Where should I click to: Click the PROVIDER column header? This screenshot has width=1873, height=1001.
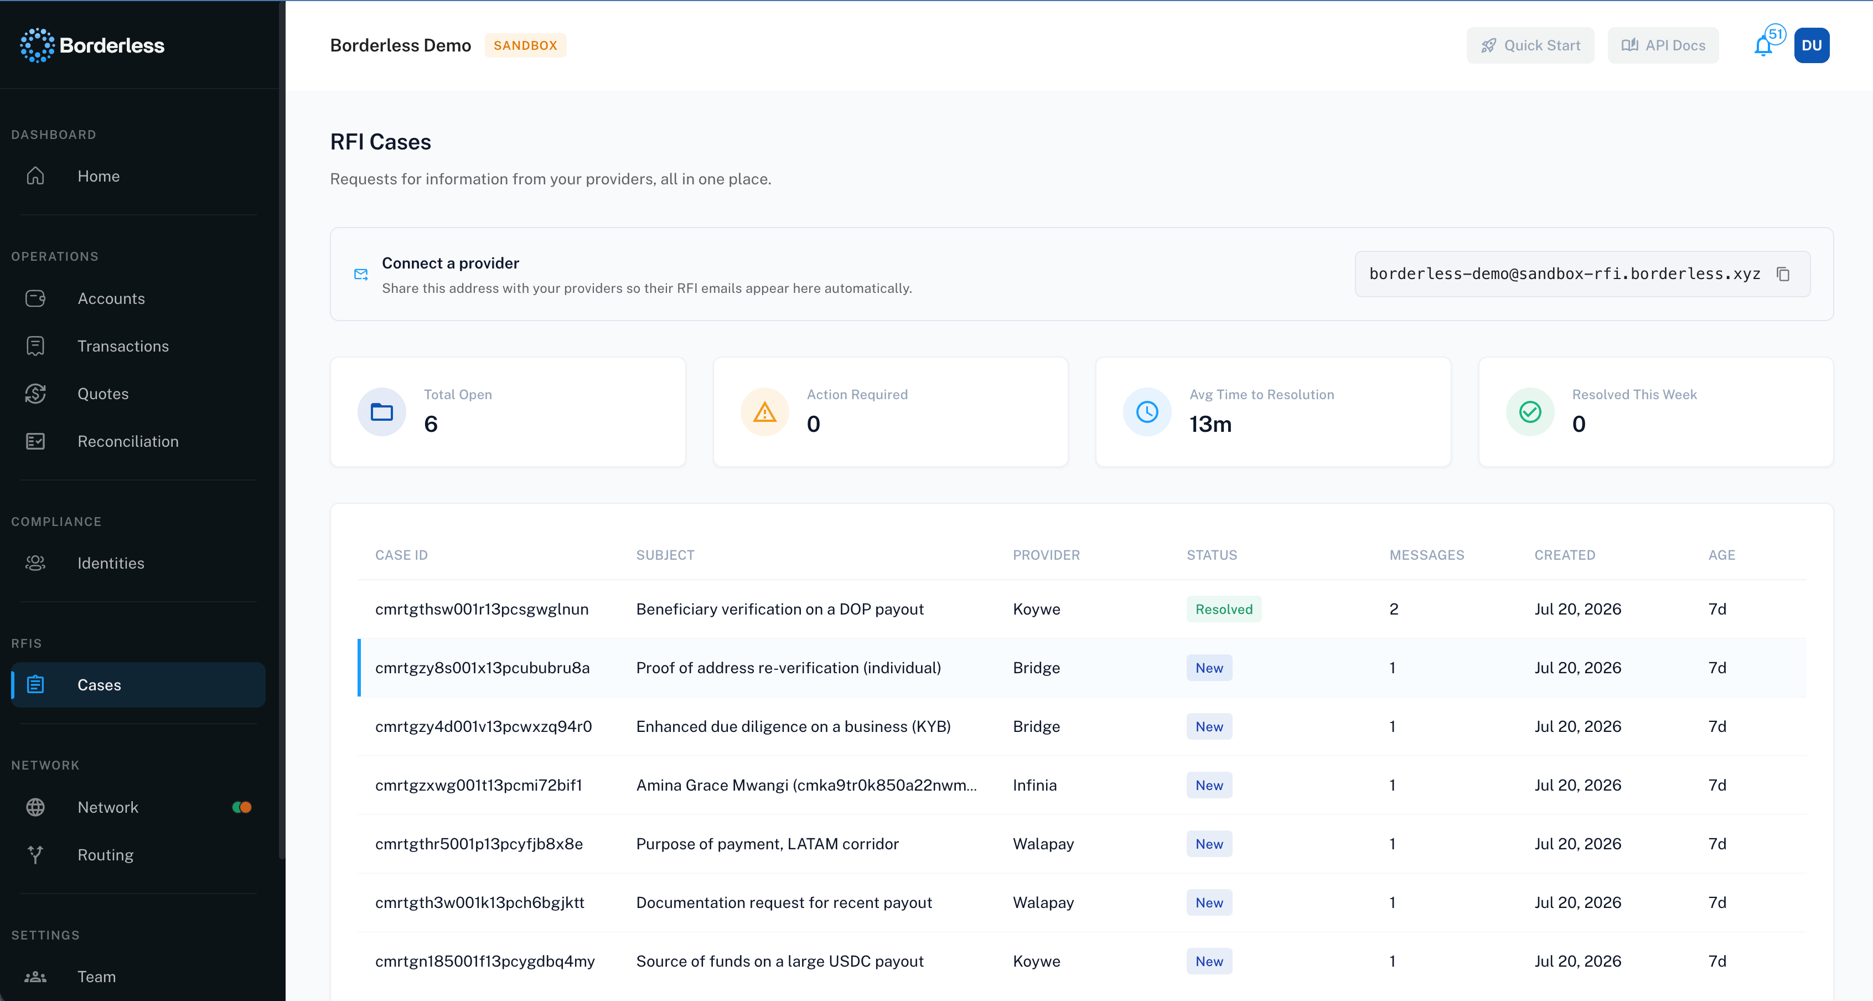point(1046,555)
